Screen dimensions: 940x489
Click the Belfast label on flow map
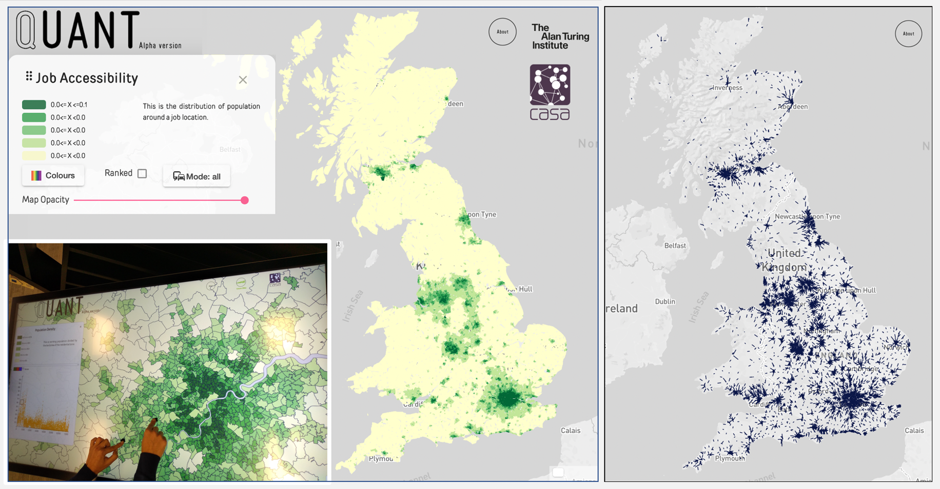pyautogui.click(x=675, y=246)
